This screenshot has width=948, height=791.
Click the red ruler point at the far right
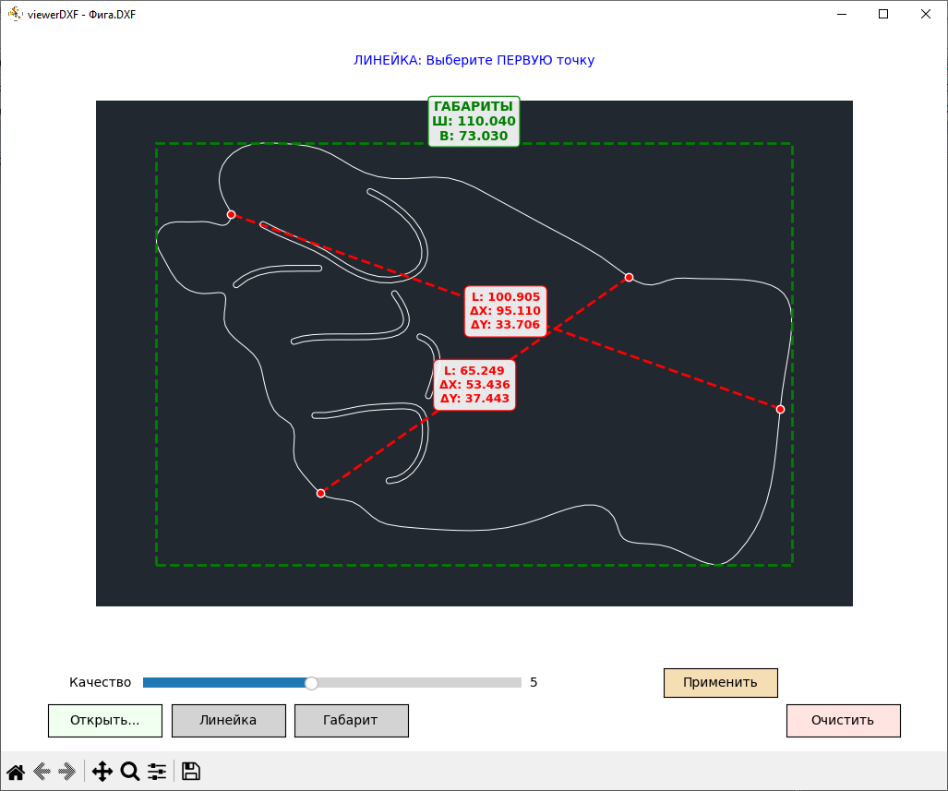tap(780, 409)
